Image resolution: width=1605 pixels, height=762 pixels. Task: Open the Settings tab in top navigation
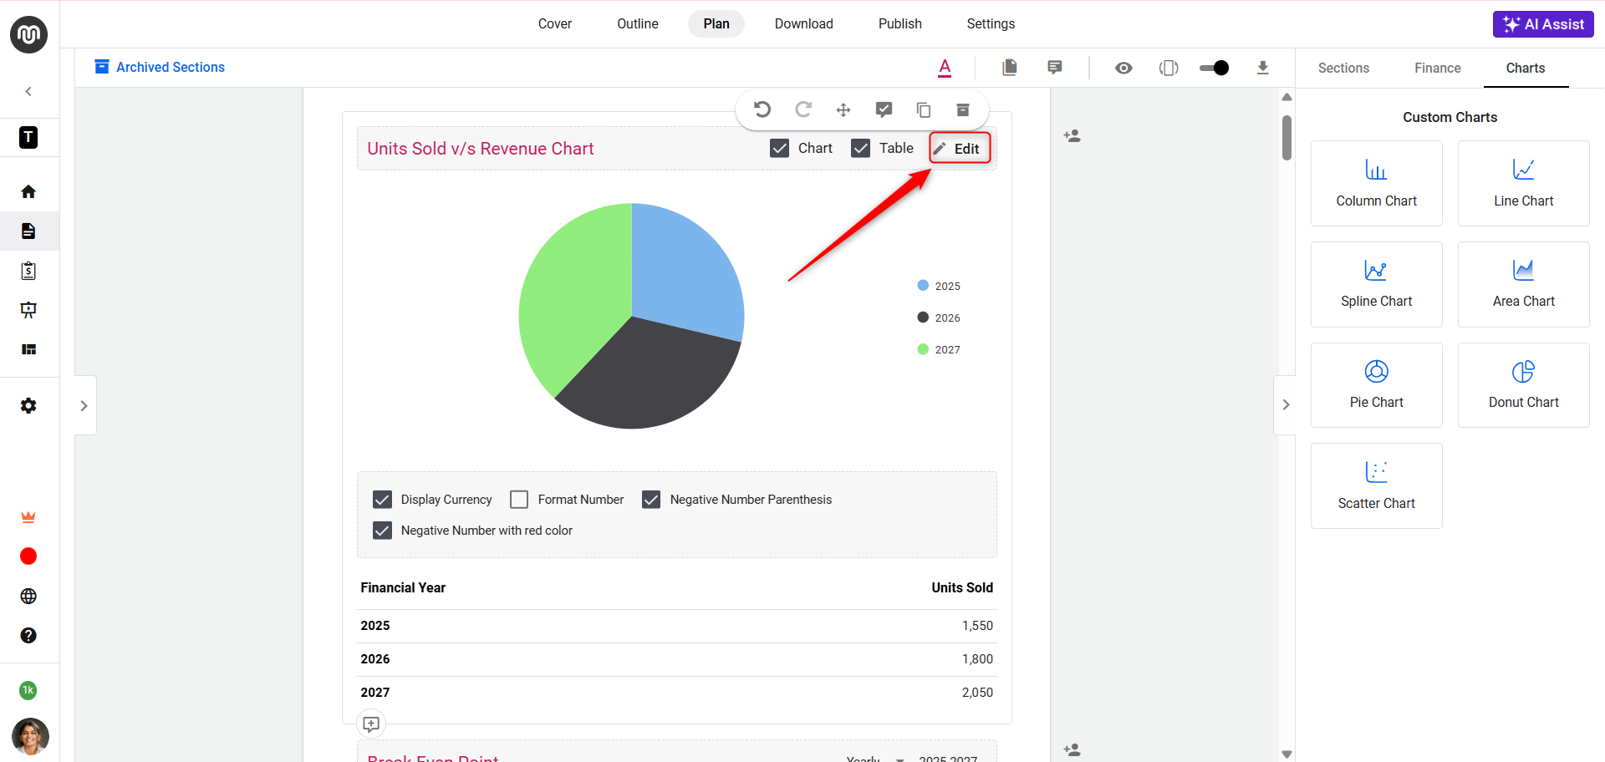[991, 23]
